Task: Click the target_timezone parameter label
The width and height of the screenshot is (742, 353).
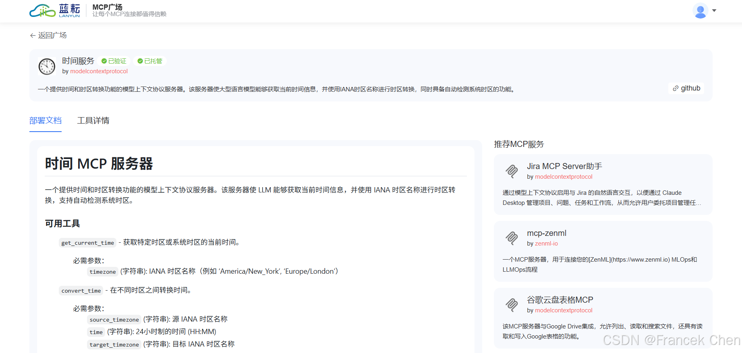Action: tap(114, 345)
